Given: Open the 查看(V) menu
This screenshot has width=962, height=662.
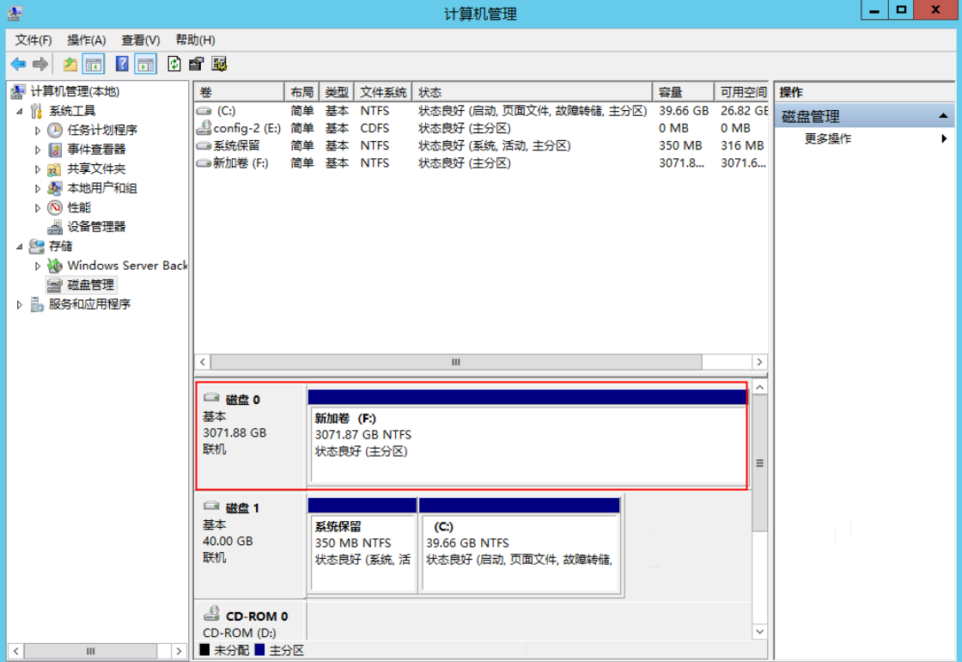Looking at the screenshot, I should point(141,40).
